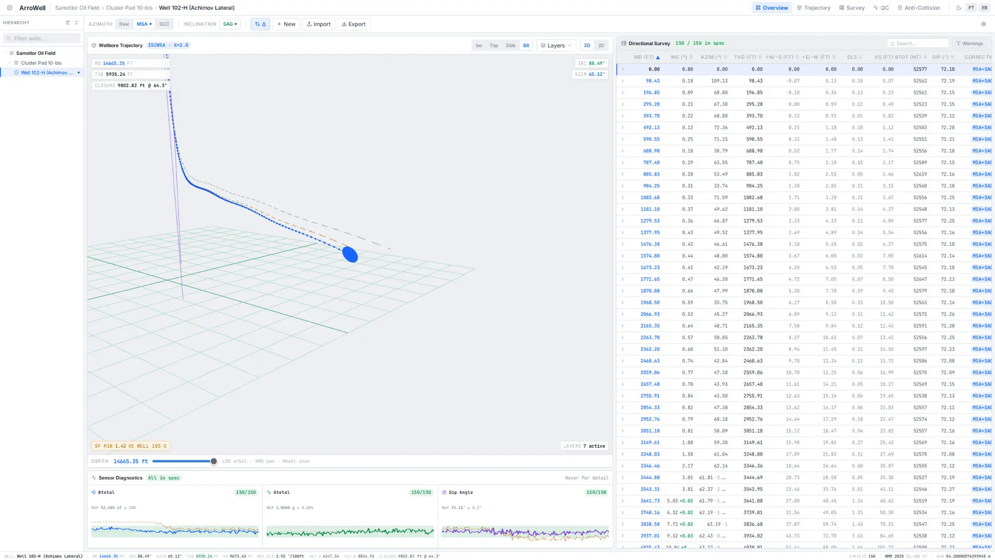Screen dimensions: 995x560
Task: Click the MD column ascending sort arrow
Action: click(658, 57)
